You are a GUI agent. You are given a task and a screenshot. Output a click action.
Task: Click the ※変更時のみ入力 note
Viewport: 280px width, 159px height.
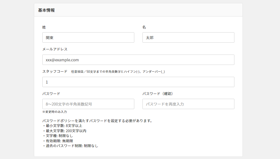pos(55,112)
